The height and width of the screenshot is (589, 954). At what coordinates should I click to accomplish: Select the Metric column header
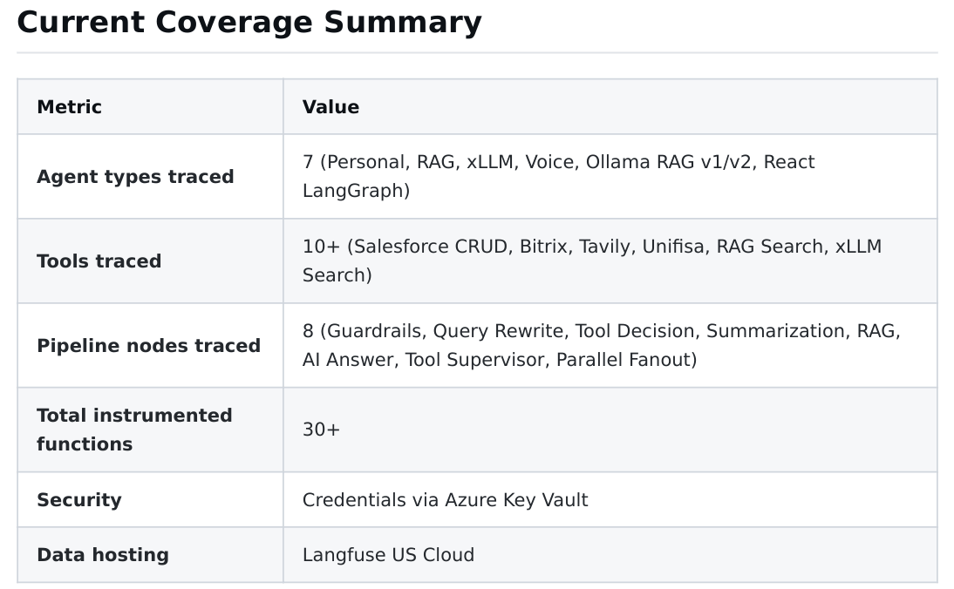(x=69, y=107)
